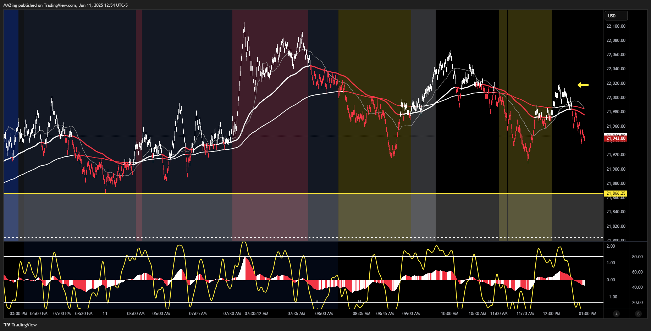Click the 60.00 oscillator scale value
This screenshot has width=651, height=331.
[x=637, y=272]
